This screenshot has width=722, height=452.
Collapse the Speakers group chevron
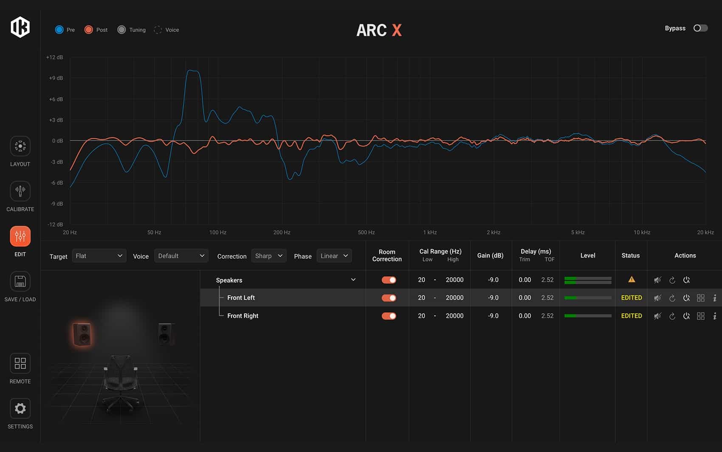click(x=353, y=280)
